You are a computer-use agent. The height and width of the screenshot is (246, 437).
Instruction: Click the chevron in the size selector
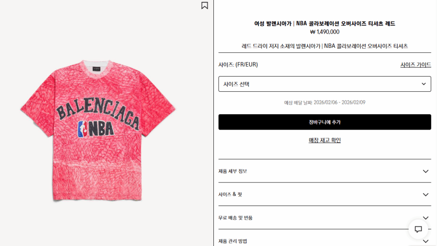pyautogui.click(x=424, y=84)
